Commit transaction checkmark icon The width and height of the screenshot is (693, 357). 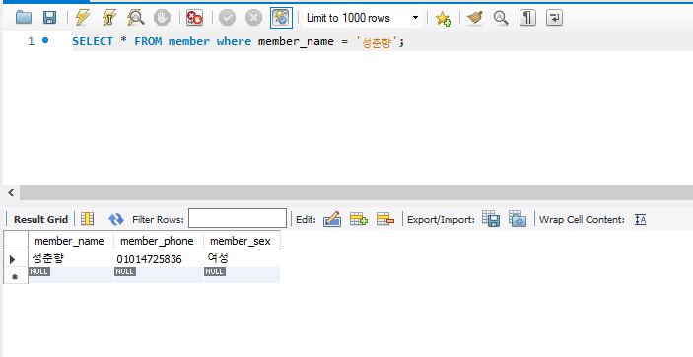coord(227,18)
